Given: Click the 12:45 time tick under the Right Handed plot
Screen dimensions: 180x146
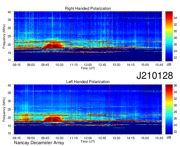Looking at the screenshot, I should [102, 65].
